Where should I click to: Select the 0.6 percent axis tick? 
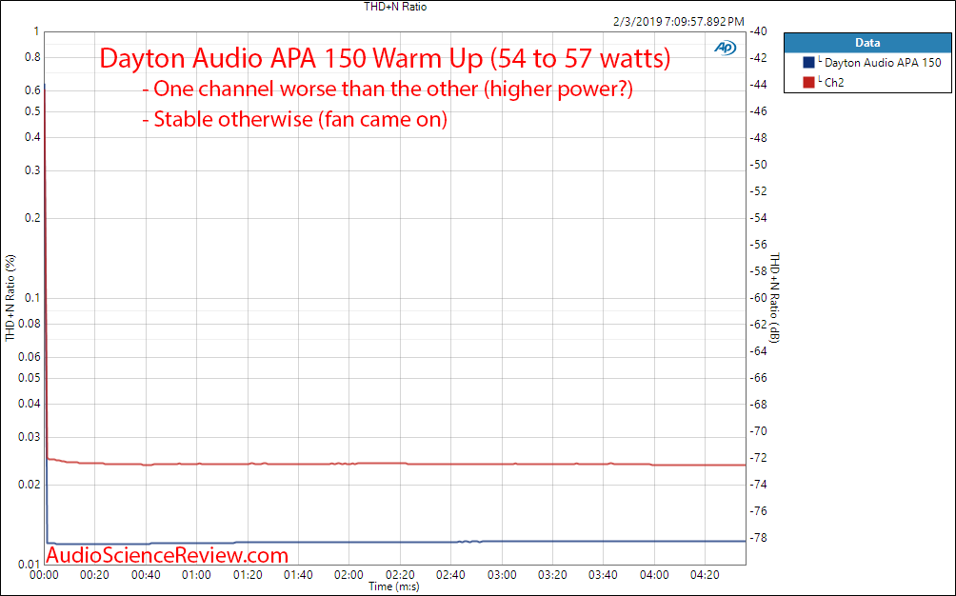point(32,90)
